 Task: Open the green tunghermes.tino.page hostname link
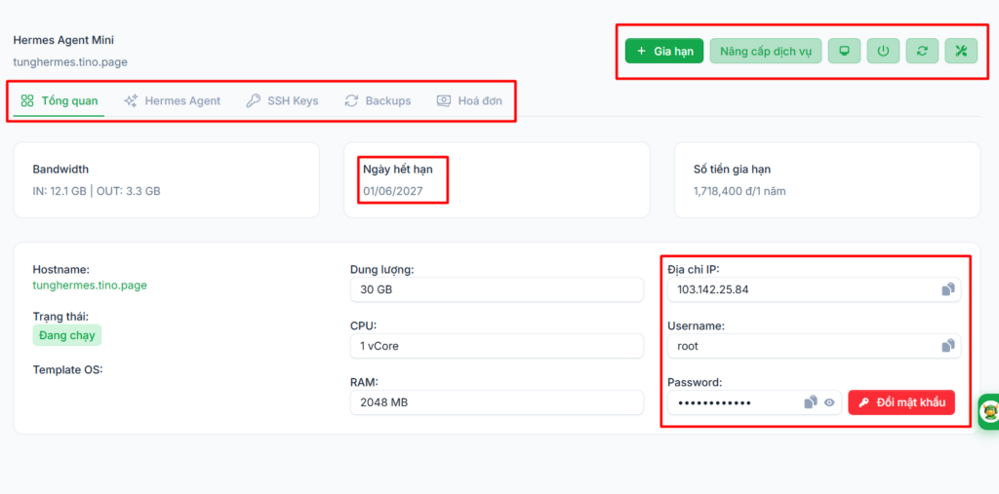click(x=90, y=285)
